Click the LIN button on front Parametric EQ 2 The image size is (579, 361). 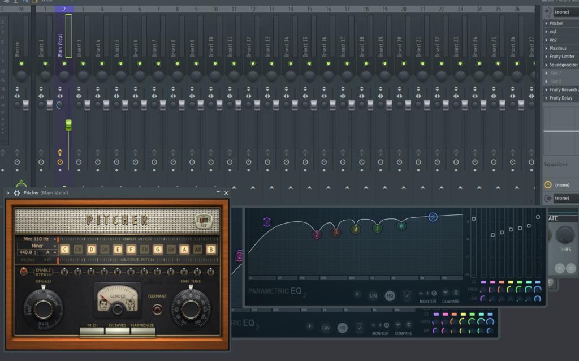click(373, 295)
